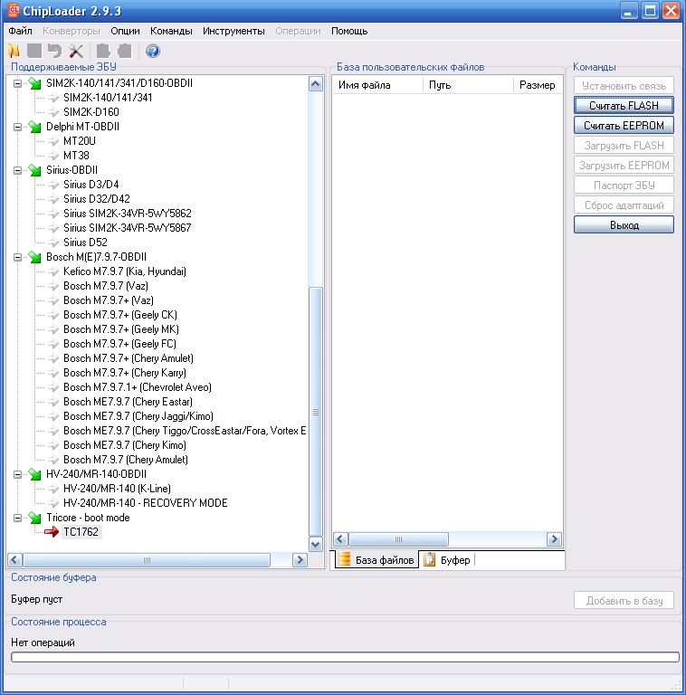Viewport: 686px width, 695px height.
Task: Sort by Размер column header
Action: [538, 85]
